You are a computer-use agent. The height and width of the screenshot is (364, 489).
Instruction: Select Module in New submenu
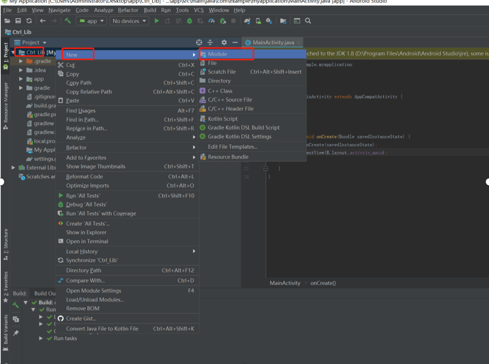tap(252, 54)
